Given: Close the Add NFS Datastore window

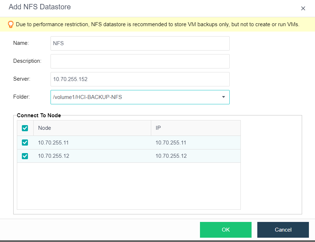Looking at the screenshot, I should [x=303, y=8].
